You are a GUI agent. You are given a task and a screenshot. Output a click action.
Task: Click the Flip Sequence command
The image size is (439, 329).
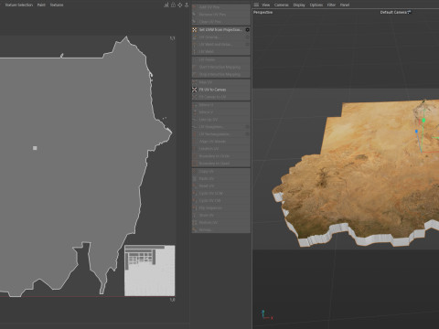(x=221, y=208)
